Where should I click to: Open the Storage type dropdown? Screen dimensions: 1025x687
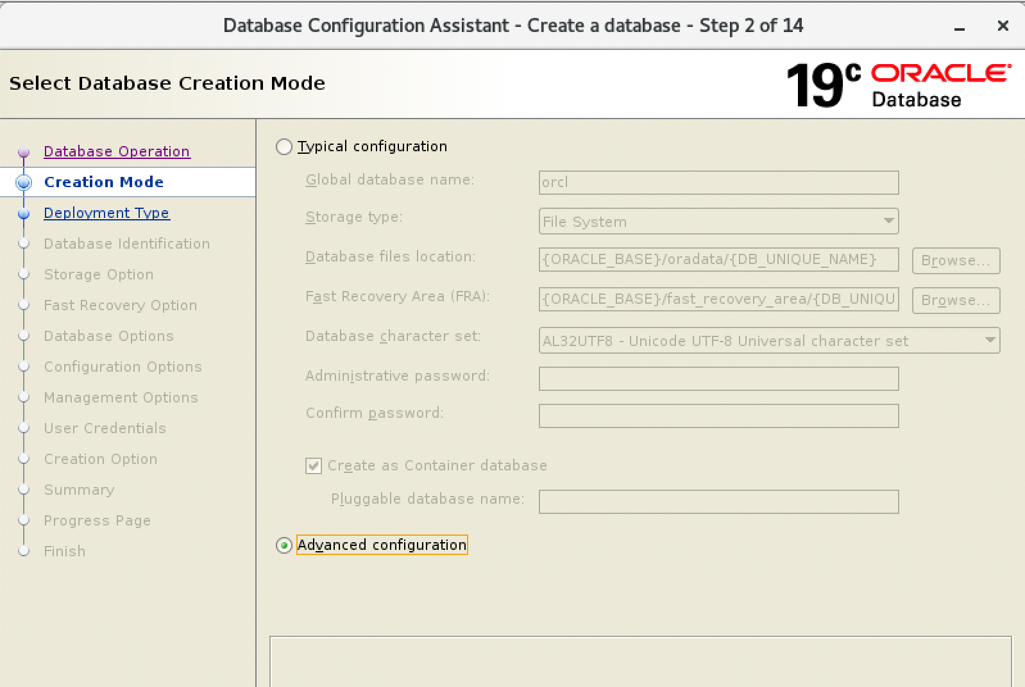[x=718, y=221]
